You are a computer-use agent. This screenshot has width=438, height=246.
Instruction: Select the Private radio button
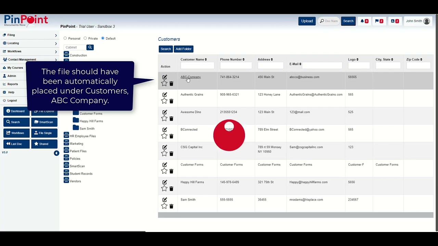[x=85, y=38]
